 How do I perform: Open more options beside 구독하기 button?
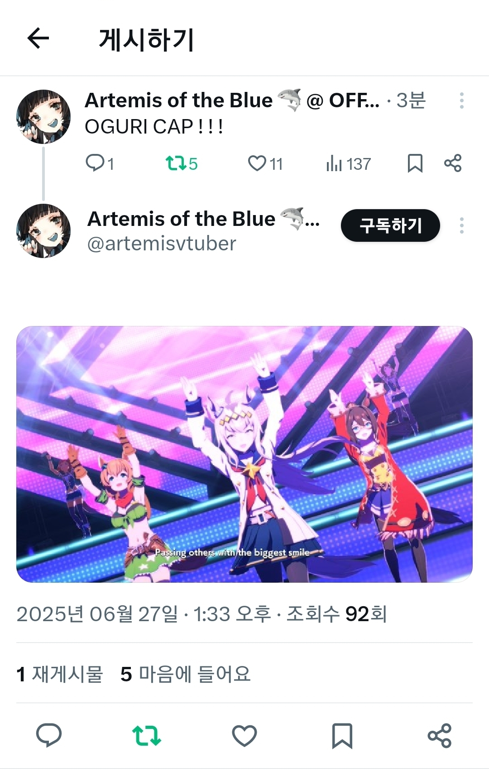(x=461, y=225)
